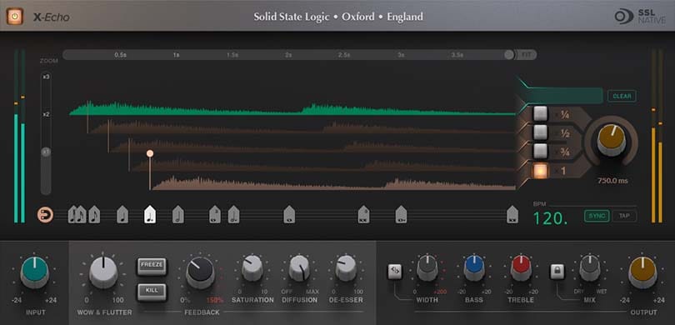
Task: Toggle the lit ×1 delay tap button
Action: click(540, 171)
